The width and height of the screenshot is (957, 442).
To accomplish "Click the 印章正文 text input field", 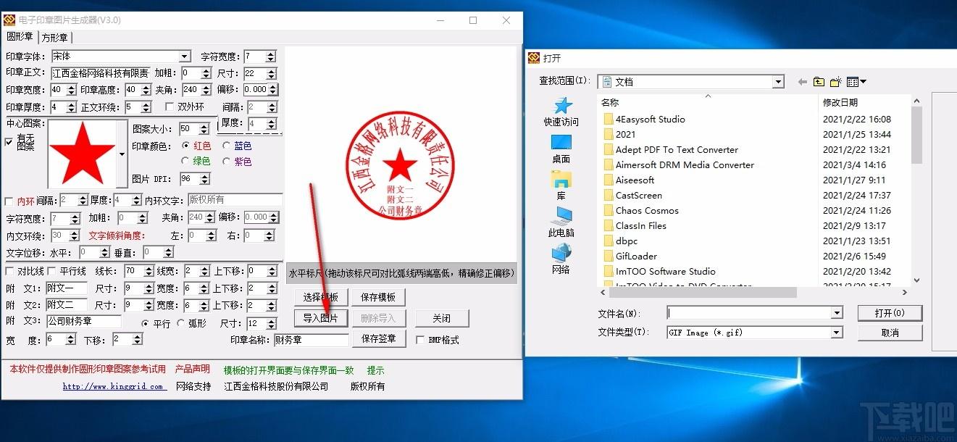I will click(100, 73).
